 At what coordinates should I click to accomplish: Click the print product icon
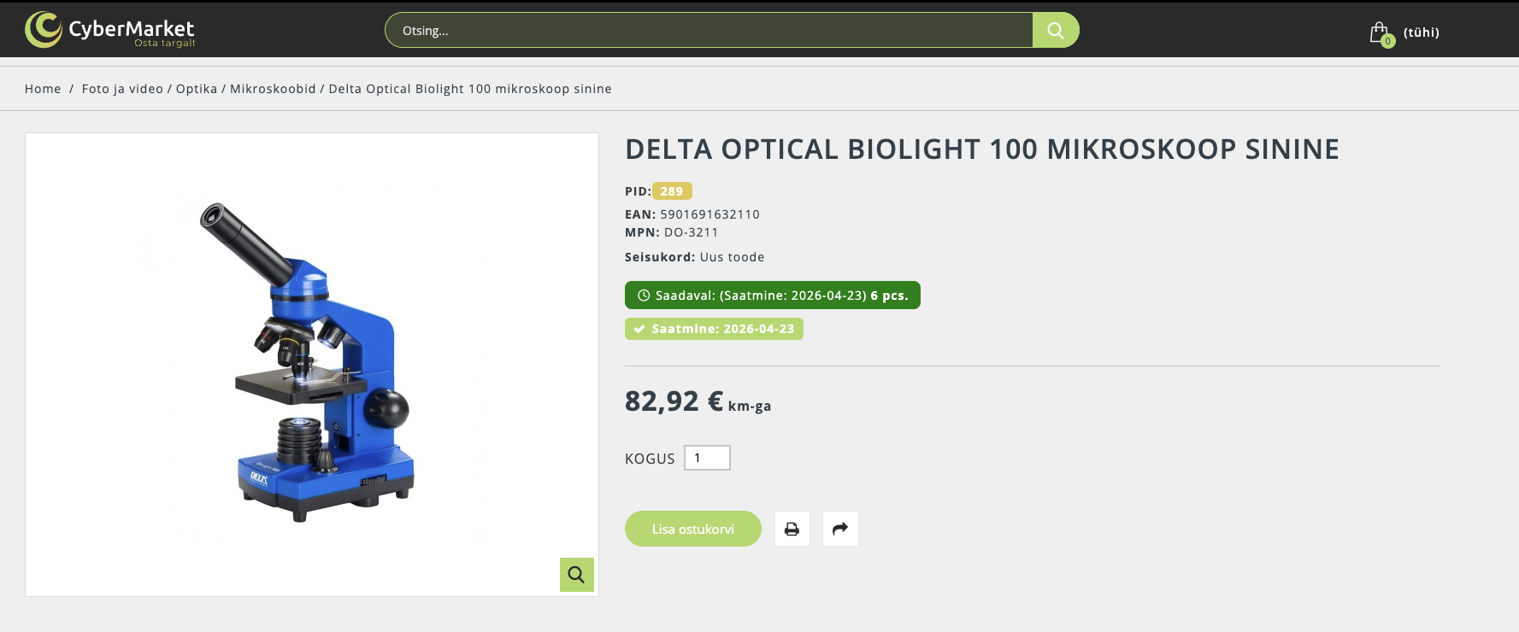tap(792, 530)
